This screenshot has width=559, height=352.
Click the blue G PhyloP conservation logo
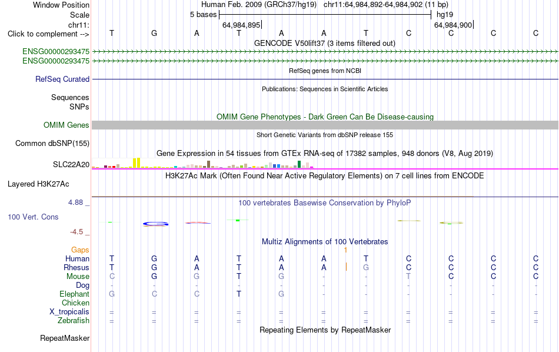pos(155,224)
